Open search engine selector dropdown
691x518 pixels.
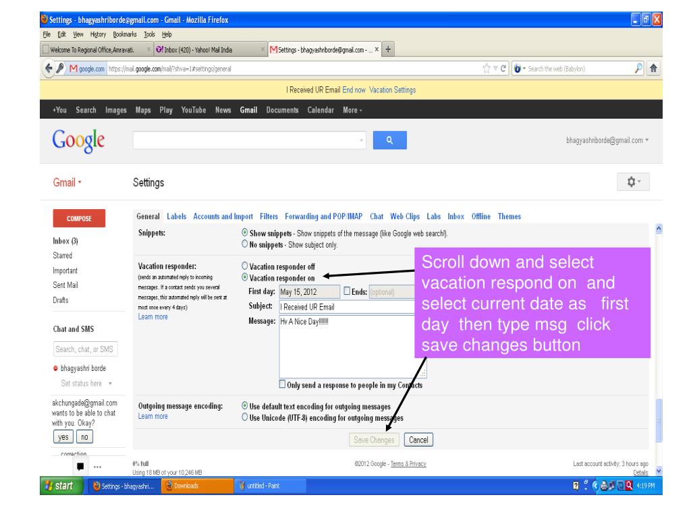click(x=520, y=68)
